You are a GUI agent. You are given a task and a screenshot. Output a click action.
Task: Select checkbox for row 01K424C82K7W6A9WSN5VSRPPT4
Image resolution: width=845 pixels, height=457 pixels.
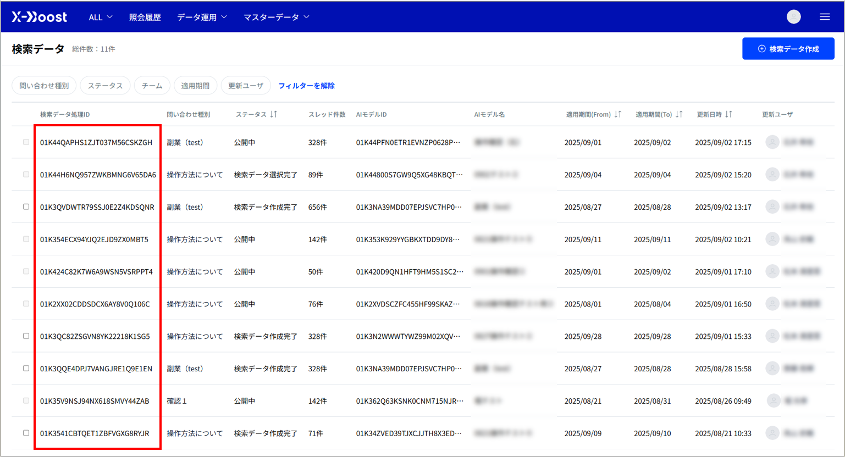pos(26,272)
